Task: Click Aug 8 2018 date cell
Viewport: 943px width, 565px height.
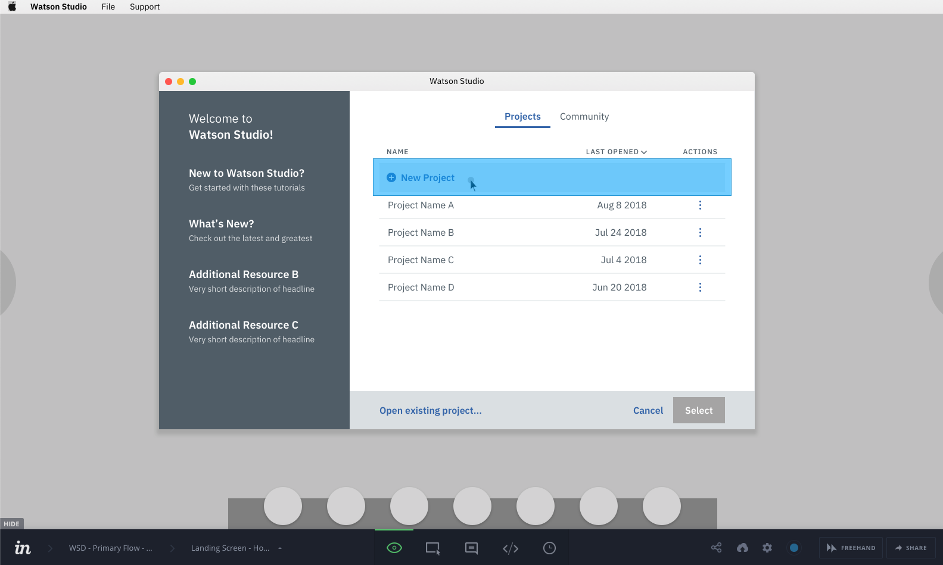Action: 622,205
